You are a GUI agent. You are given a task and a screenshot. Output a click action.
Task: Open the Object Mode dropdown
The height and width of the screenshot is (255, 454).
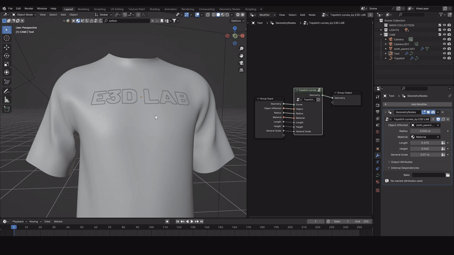click(24, 15)
